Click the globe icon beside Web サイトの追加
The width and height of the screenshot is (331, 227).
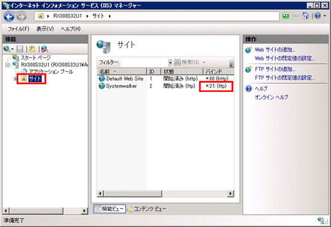point(249,50)
